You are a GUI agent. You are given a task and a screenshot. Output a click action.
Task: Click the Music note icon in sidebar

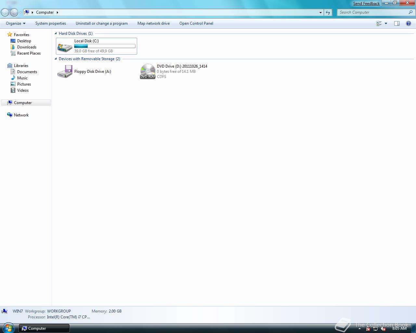pos(13,78)
